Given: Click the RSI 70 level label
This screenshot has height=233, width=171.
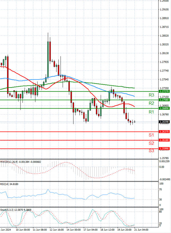Looking at the screenshot, I should tap(160, 190).
